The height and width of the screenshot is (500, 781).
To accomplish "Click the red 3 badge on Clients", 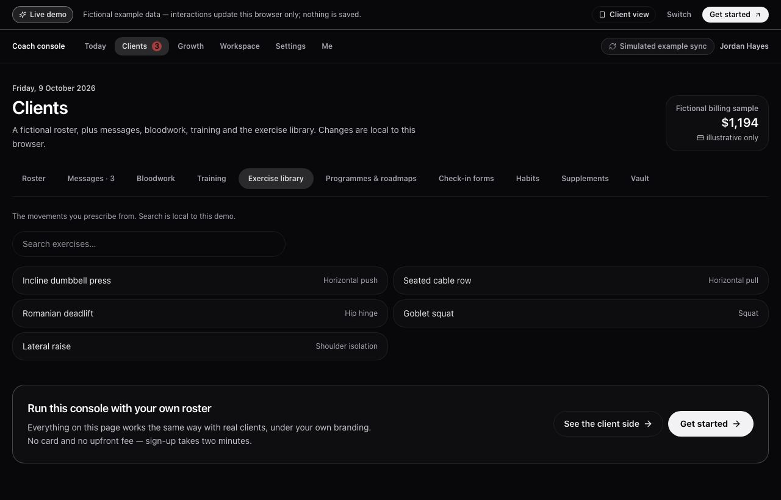I will 157,46.
